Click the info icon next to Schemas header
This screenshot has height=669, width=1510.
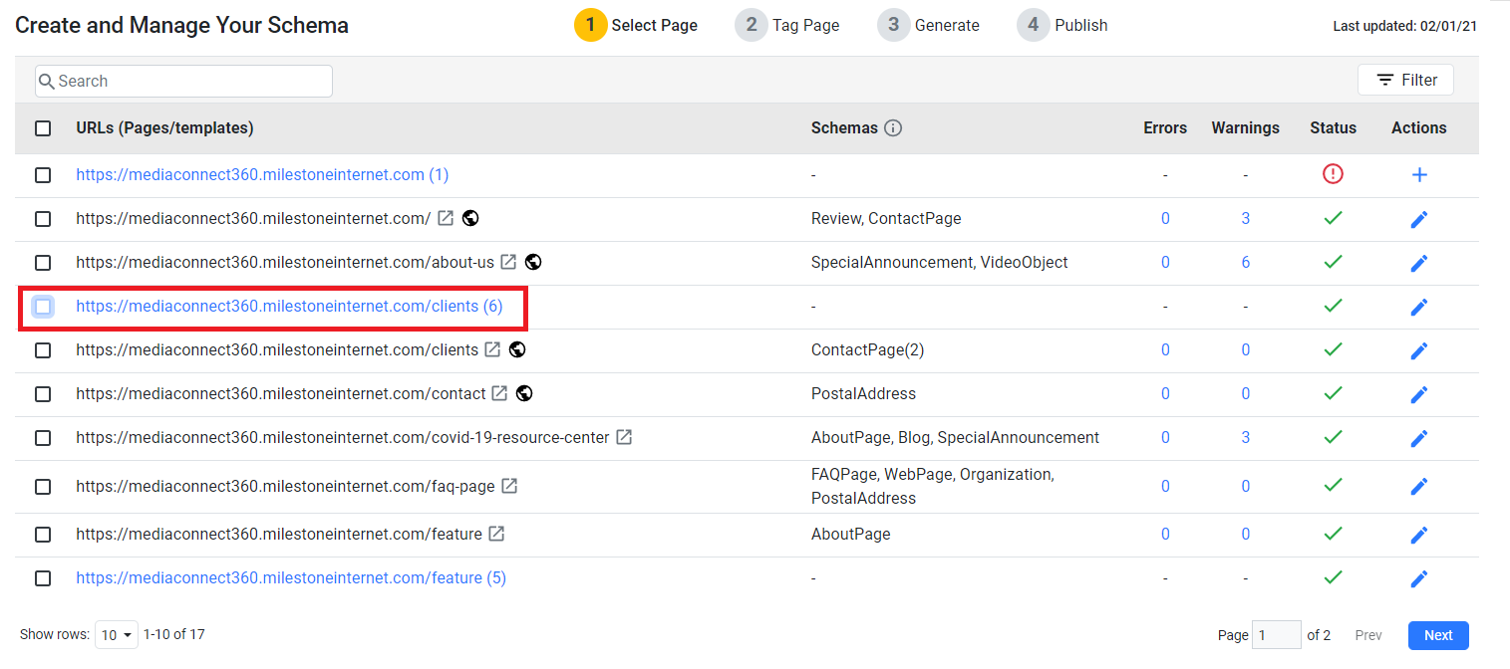894,127
